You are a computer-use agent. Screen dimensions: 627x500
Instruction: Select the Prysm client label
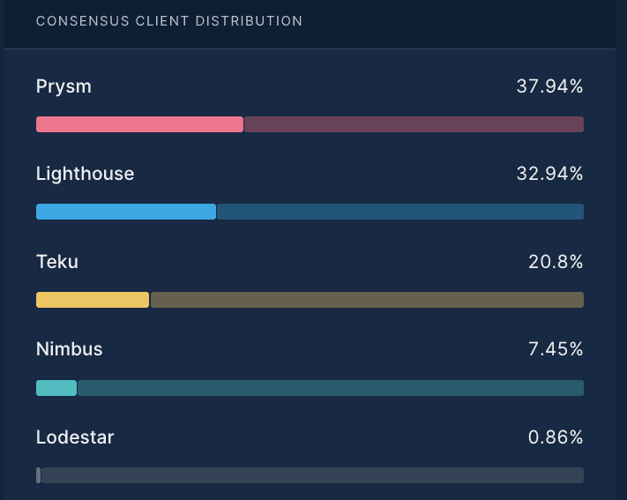[63, 86]
